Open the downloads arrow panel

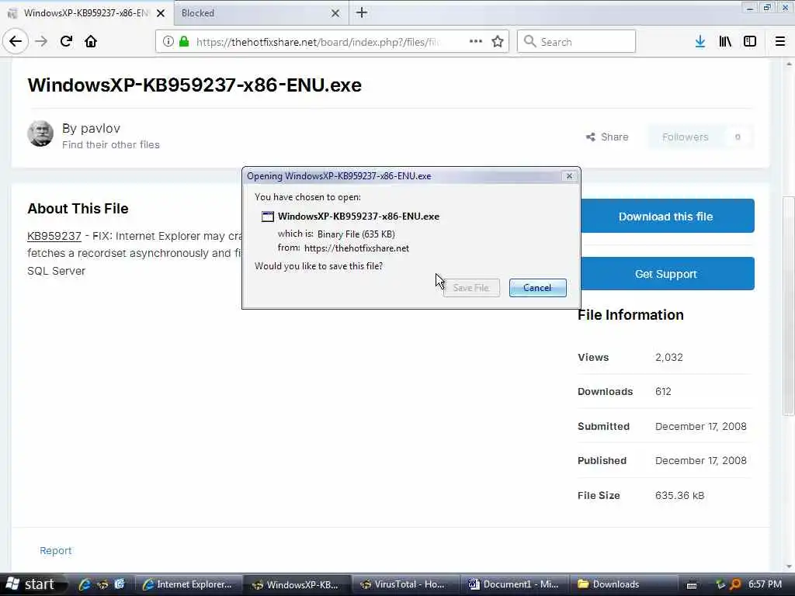pyautogui.click(x=700, y=42)
